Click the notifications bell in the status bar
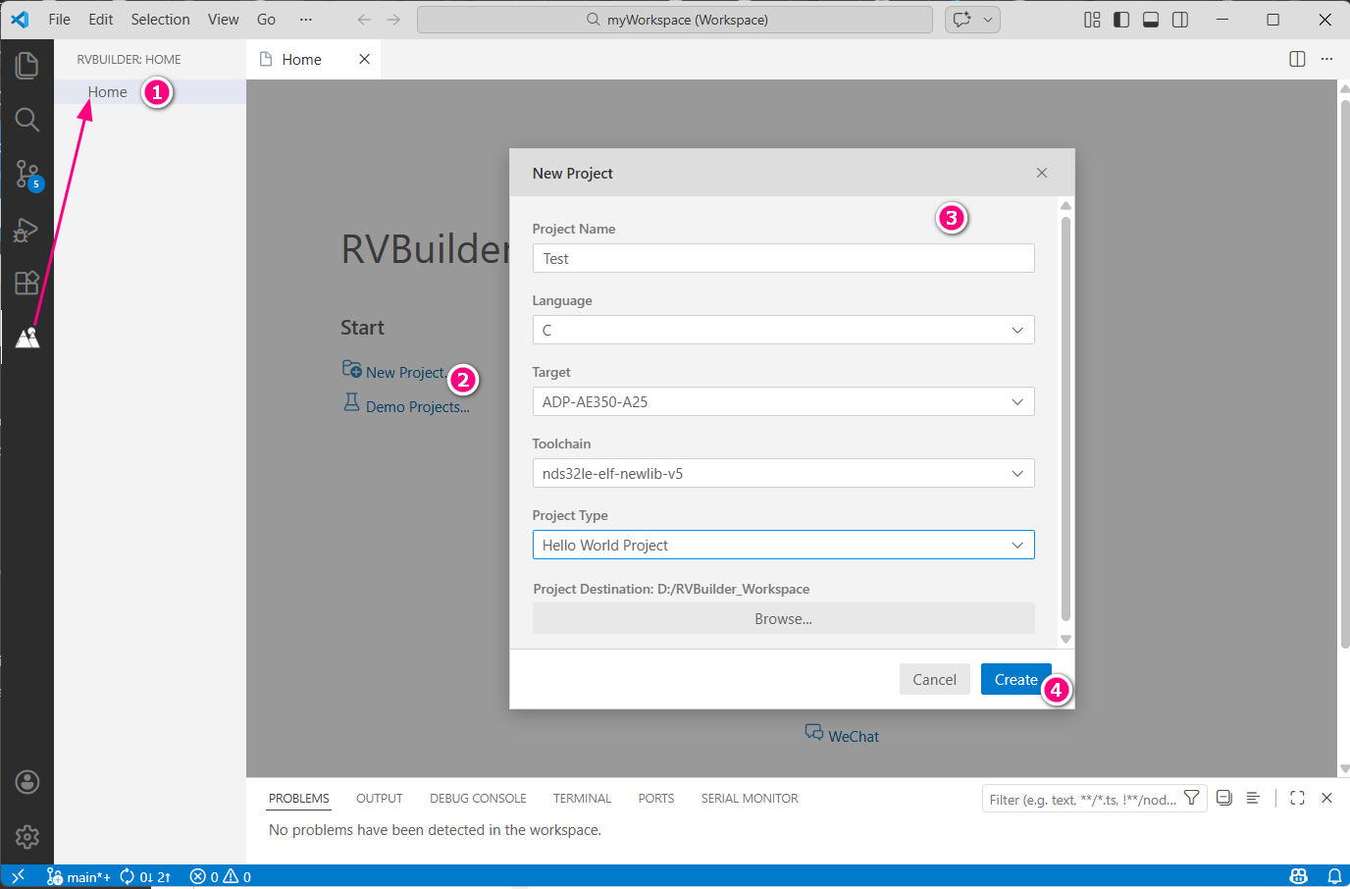The width and height of the screenshot is (1350, 889). click(x=1333, y=876)
